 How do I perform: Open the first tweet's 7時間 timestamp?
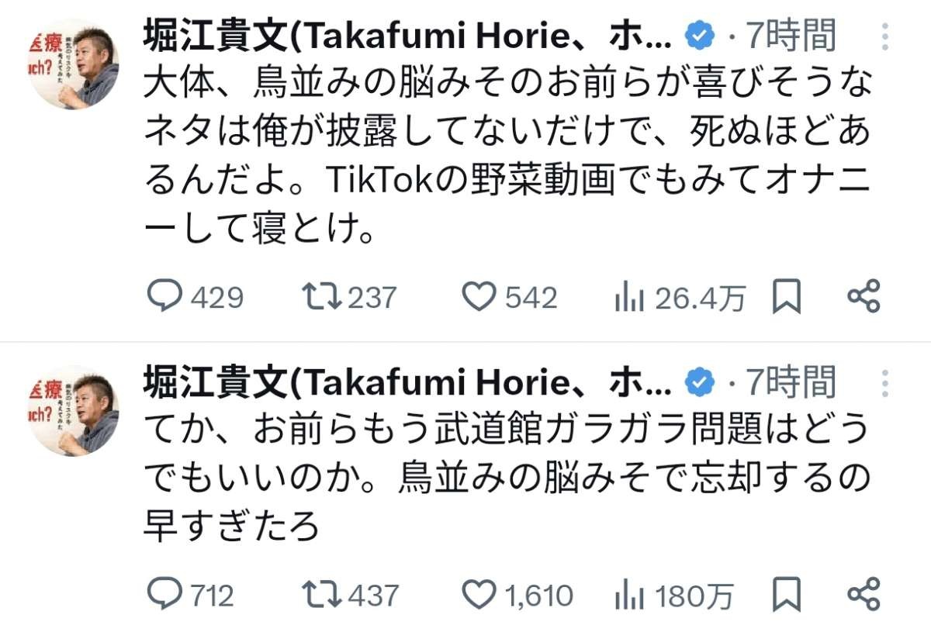(791, 36)
